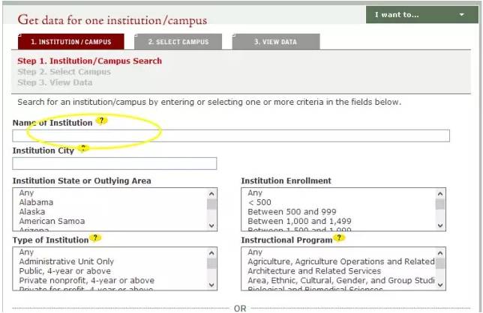Open help icon next to Type of Institution
This screenshot has width=483, height=313.
click(x=95, y=238)
